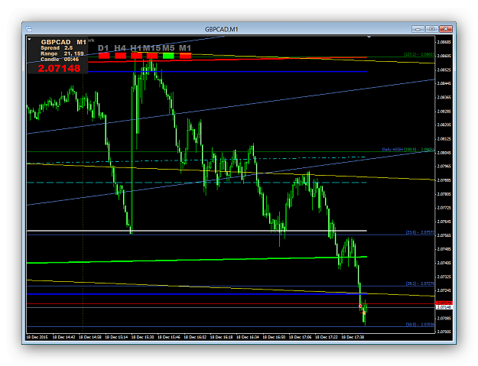Minimize the GBPCAD,M1 chart window
This screenshot has height=366, width=478.
tap(418, 29)
